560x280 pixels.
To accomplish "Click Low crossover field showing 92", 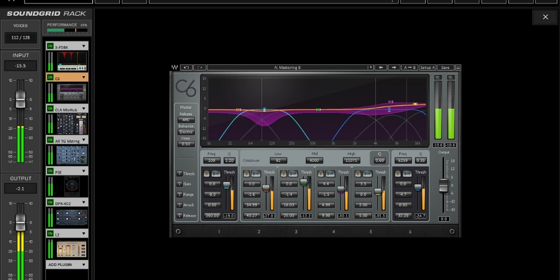I will click(x=278, y=161).
